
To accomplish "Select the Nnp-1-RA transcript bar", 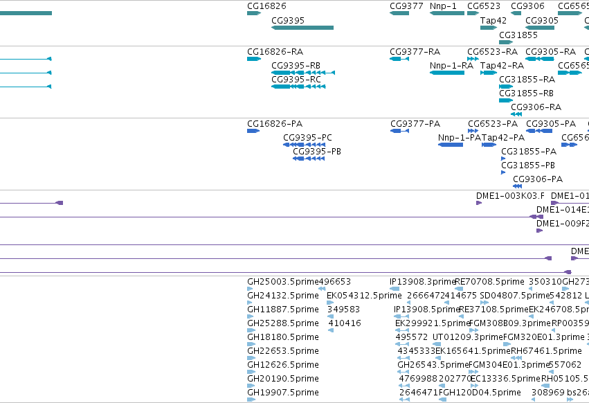I will point(447,73).
